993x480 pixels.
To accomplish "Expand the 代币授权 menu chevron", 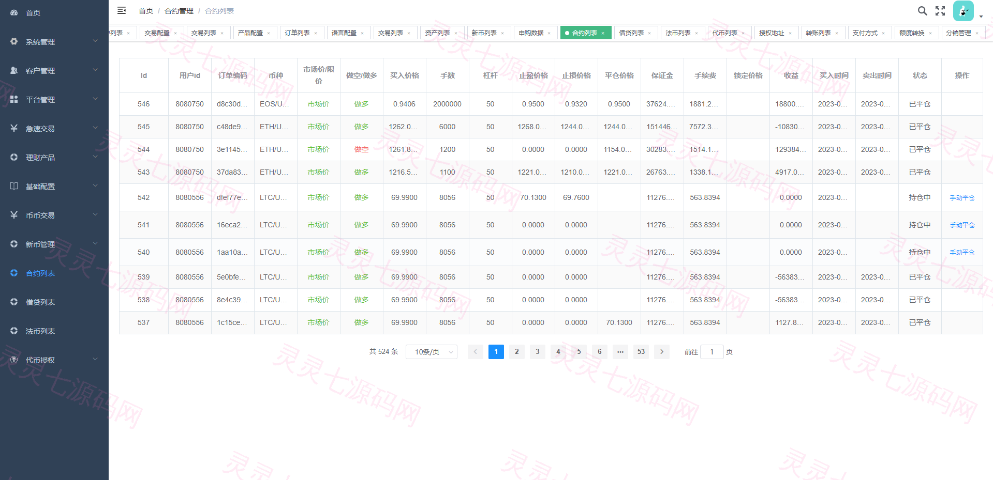I will click(95, 359).
